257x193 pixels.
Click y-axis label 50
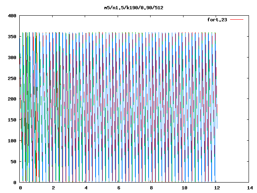click(x=13, y=162)
